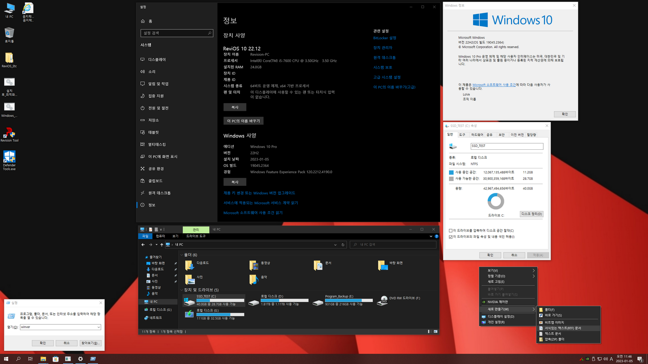Open the quick access toolbar customize dropdown
The width and height of the screenshot is (648, 364).
161,229
